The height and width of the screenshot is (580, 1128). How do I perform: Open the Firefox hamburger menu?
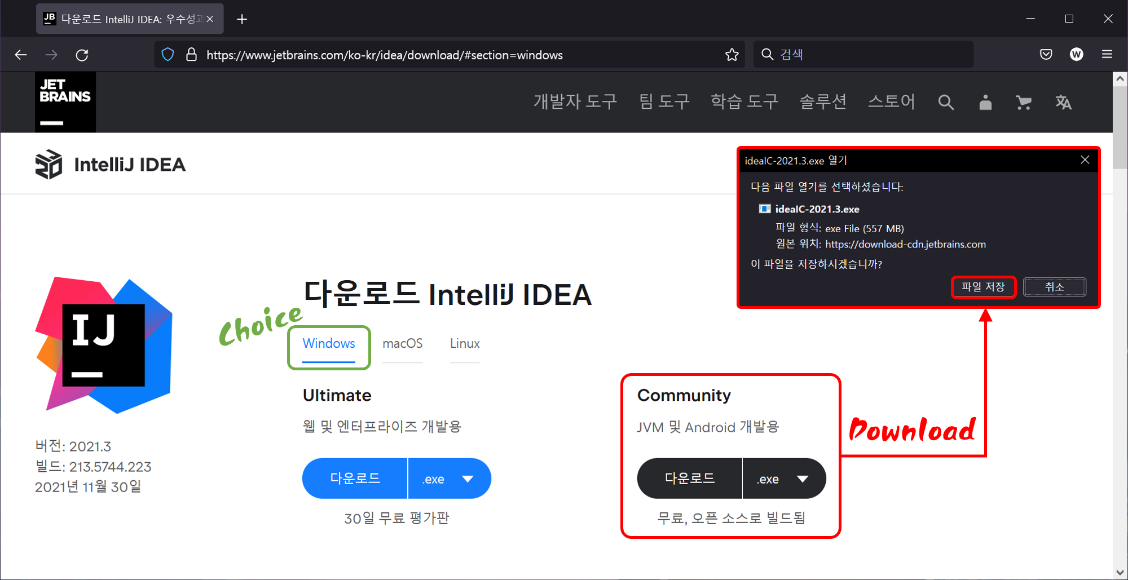click(1107, 55)
